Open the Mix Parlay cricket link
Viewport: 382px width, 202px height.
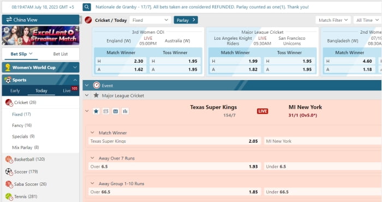[x=25, y=148]
